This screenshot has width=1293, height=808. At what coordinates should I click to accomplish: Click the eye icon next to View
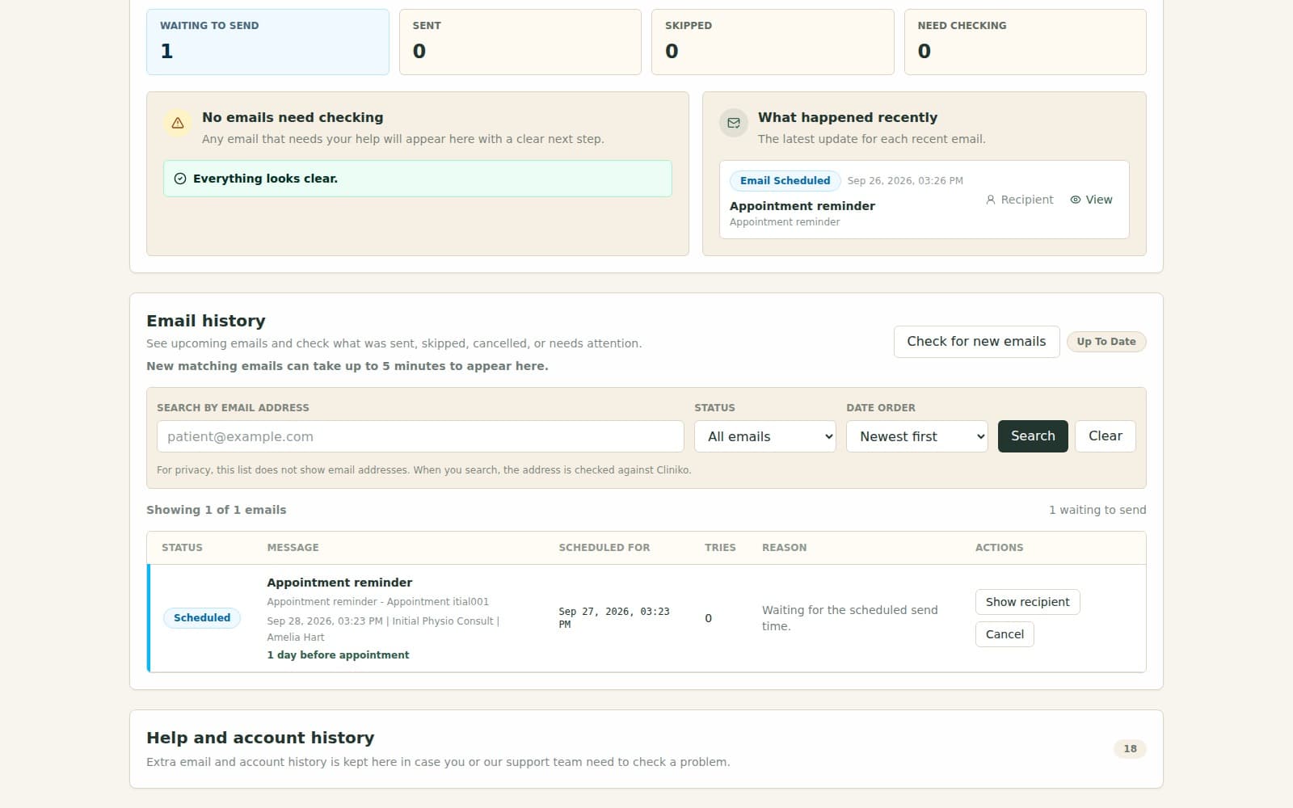[x=1076, y=200]
